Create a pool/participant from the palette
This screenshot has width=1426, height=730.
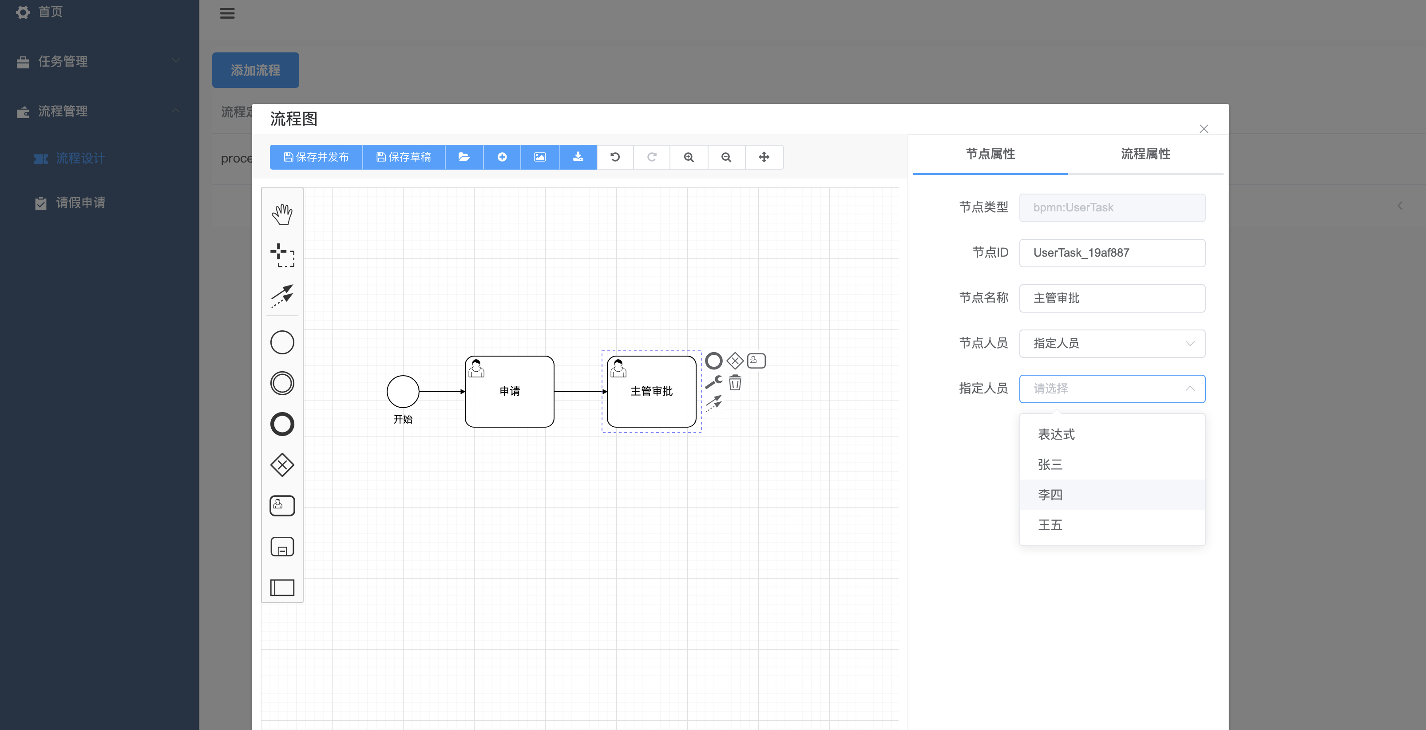coord(282,587)
